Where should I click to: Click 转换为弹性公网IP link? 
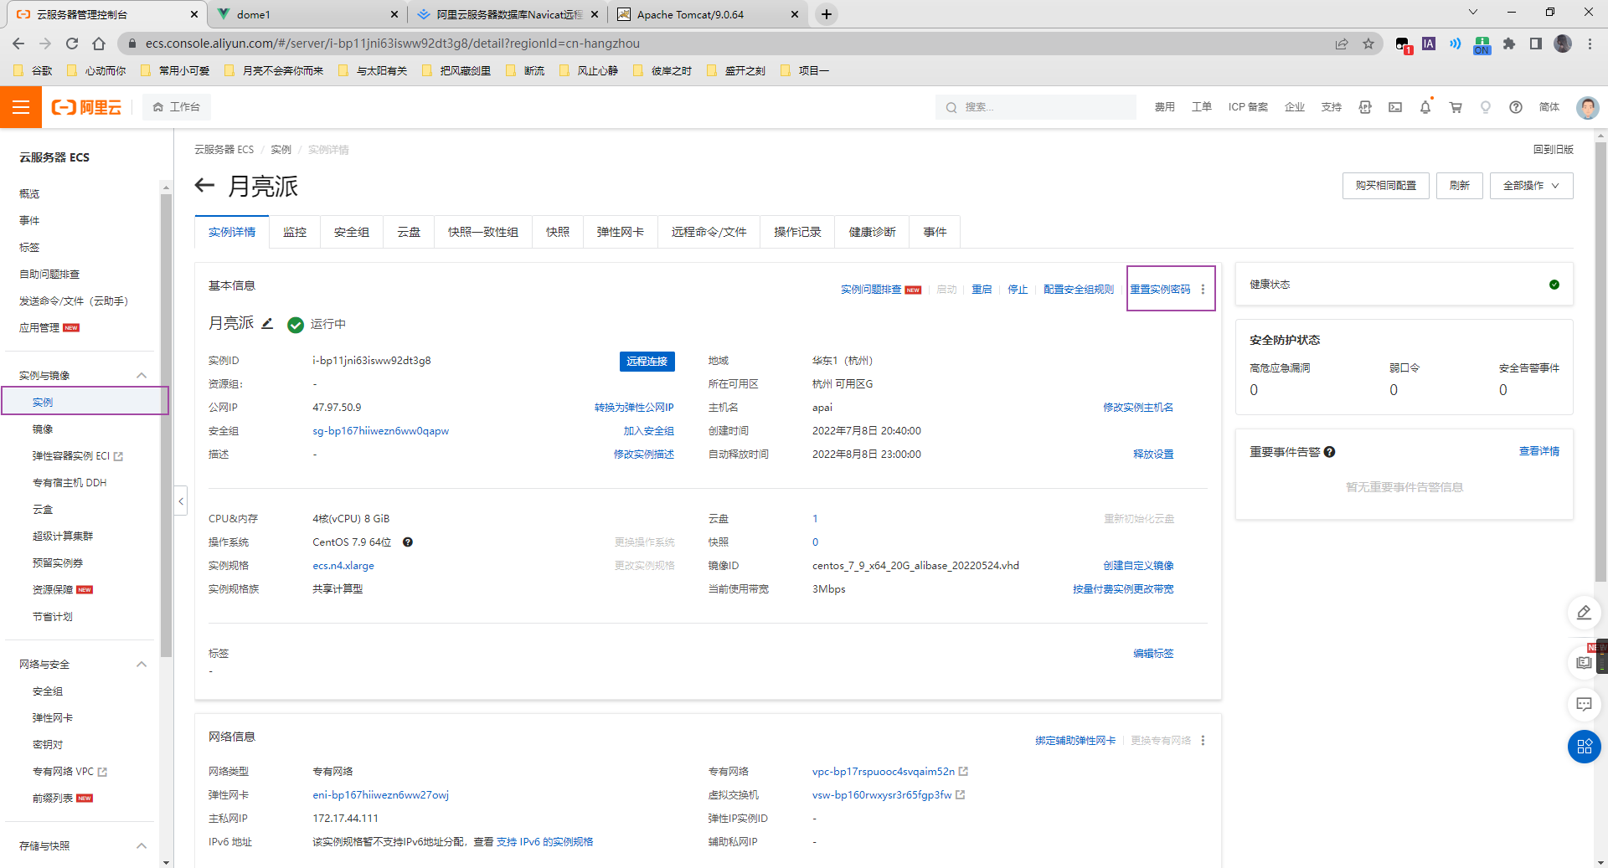click(x=634, y=408)
